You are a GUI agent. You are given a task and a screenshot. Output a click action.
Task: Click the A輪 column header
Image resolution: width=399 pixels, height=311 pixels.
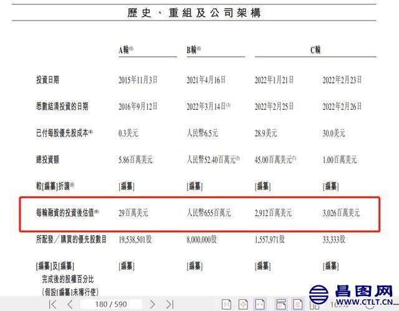click(126, 50)
